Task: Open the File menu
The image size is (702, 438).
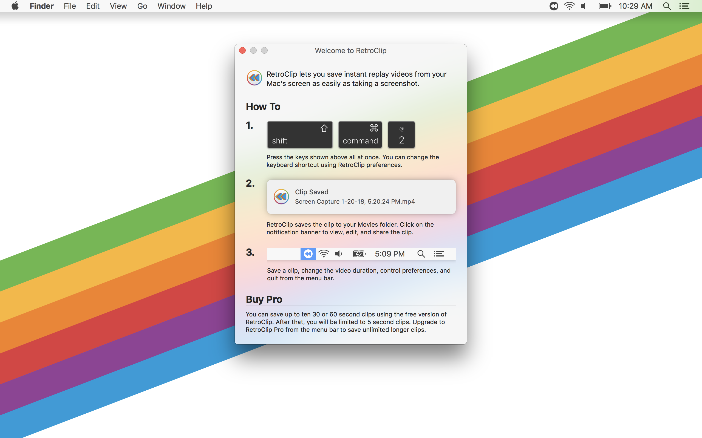Action: (x=70, y=6)
